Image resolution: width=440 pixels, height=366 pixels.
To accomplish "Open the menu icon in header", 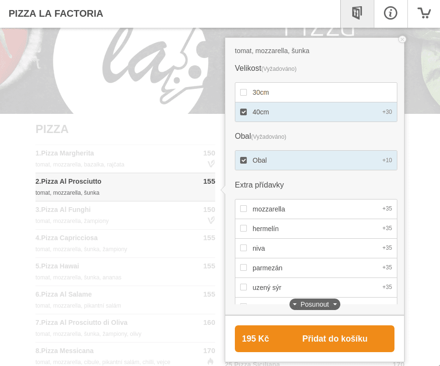I will tap(357, 13).
